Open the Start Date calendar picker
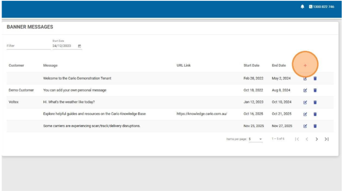This screenshot has height=191, width=342. 79,46
